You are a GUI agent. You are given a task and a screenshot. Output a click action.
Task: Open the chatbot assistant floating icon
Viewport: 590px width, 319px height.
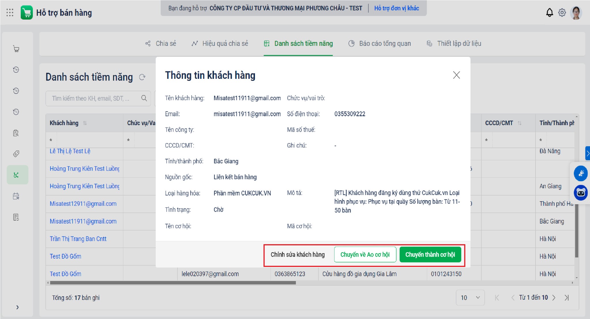pos(580,193)
